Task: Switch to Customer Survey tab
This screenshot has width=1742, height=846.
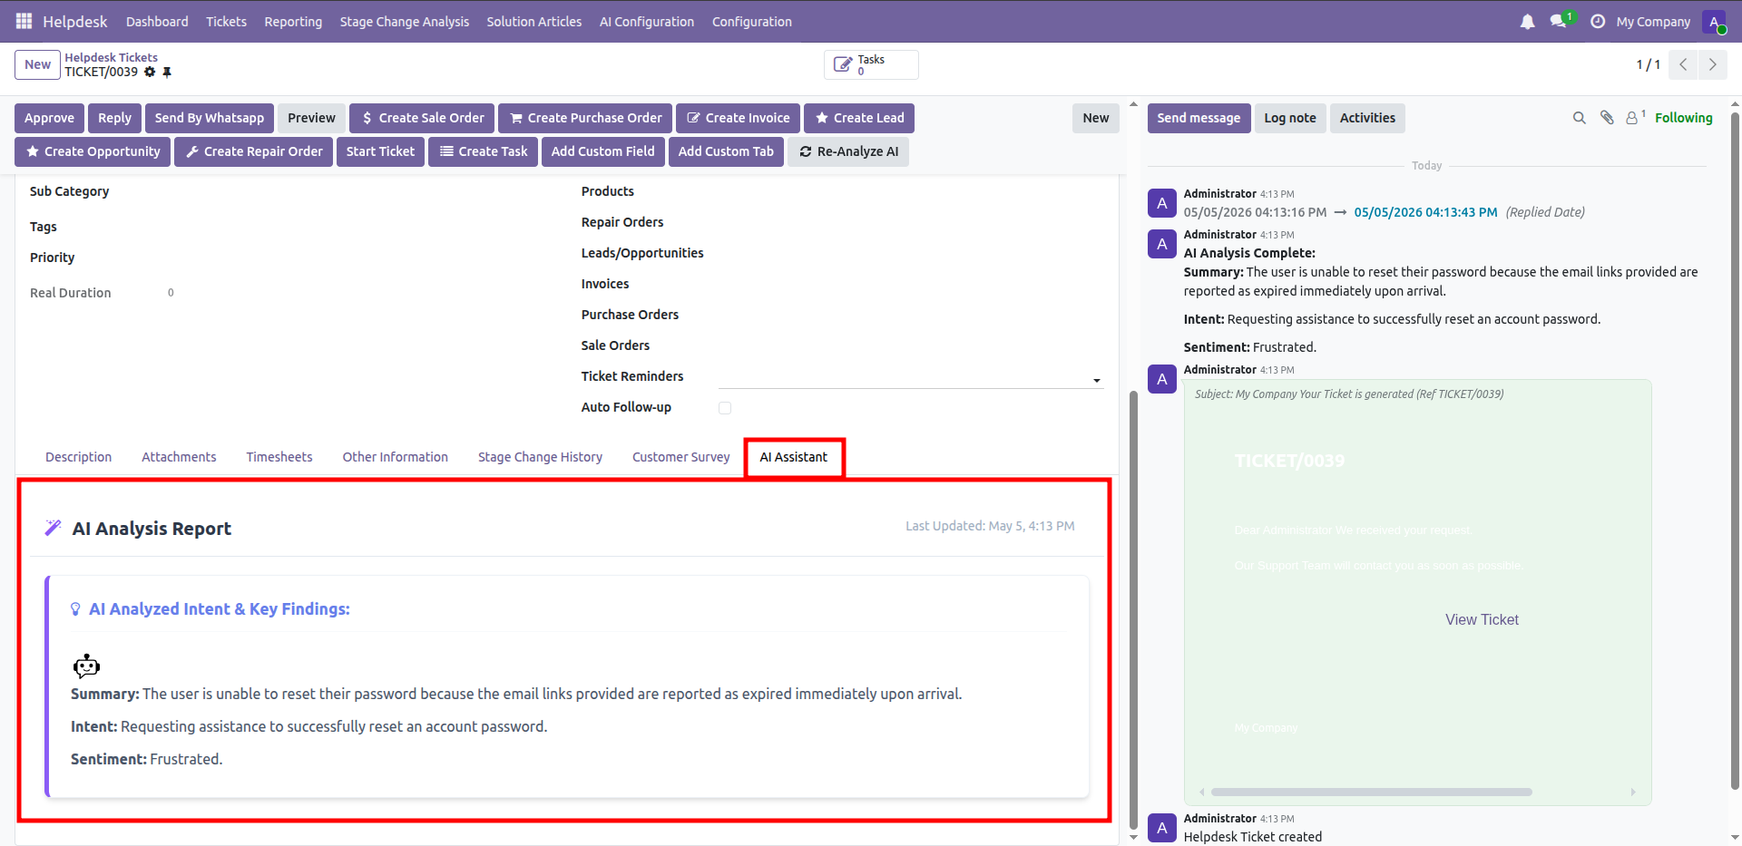Action: [680, 457]
